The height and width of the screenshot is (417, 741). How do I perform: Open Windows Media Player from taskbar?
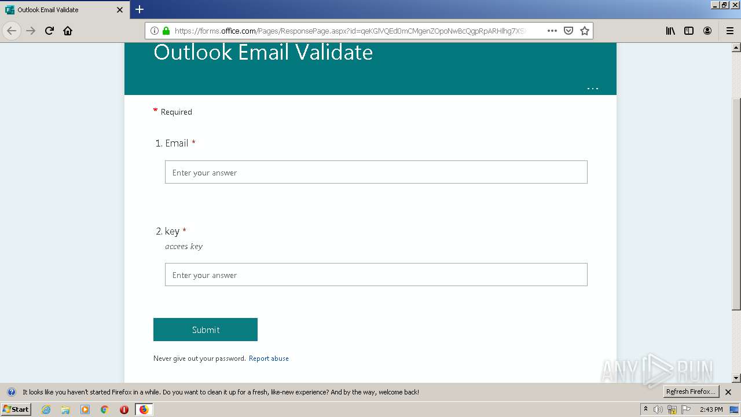(85, 409)
